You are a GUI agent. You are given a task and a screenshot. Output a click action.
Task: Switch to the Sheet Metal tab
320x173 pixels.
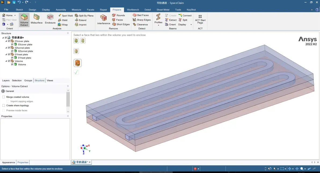[x=163, y=10]
